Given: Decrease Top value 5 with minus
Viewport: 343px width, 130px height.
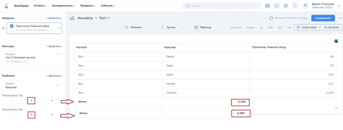Looking at the screenshot, I should pyautogui.click(x=11, y=101).
